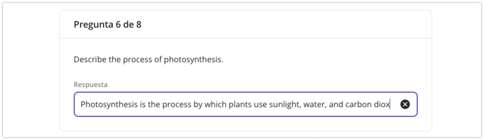The width and height of the screenshot is (484, 140).
Task: Click the "Respuesta" field label
Action: (90, 85)
